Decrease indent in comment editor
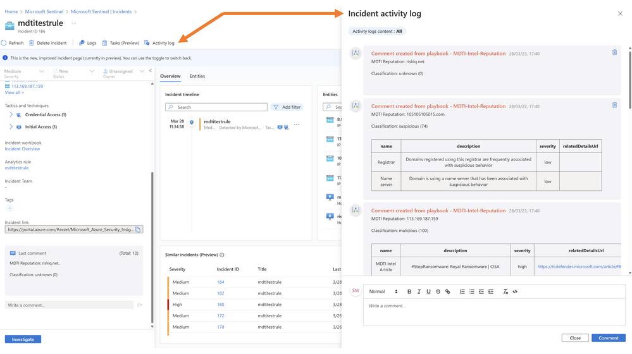This screenshot has width=632, height=354. 481,291
